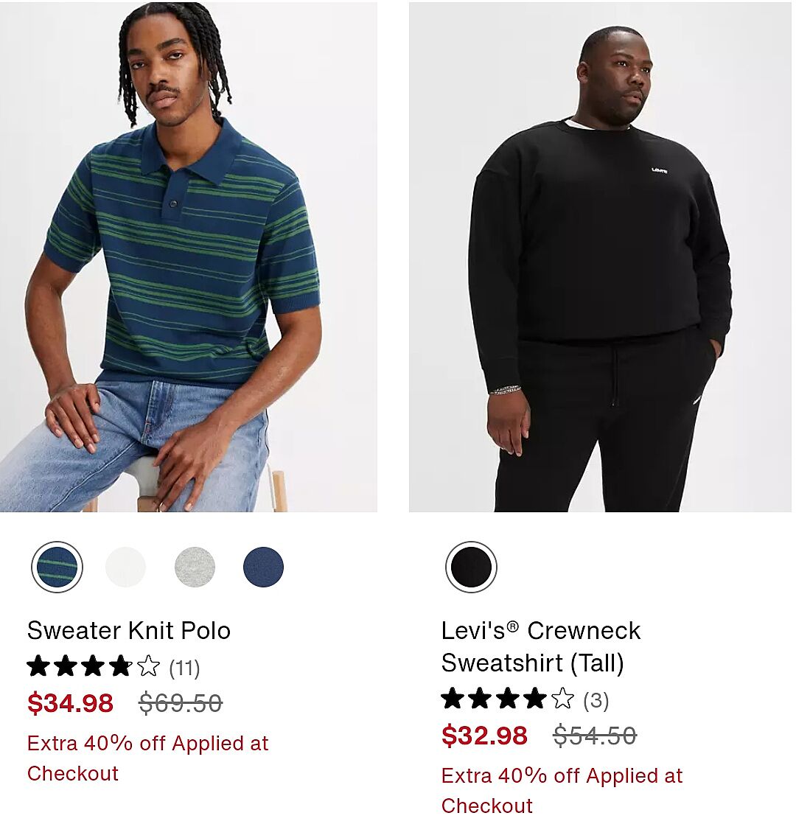
Task: Select the solid navy blue swatch
Action: 264,567
